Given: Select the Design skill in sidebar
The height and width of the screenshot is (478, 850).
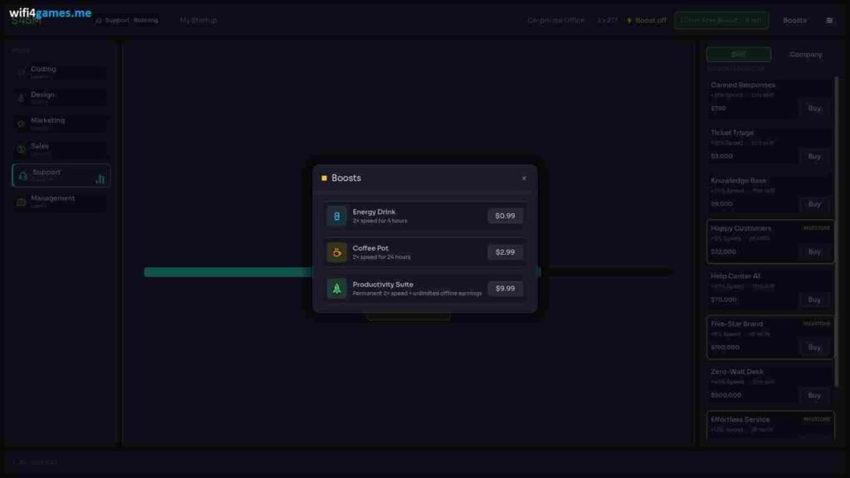Looking at the screenshot, I should pos(60,98).
